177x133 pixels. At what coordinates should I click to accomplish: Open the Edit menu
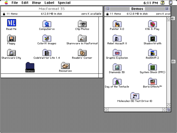coord(25,2)
